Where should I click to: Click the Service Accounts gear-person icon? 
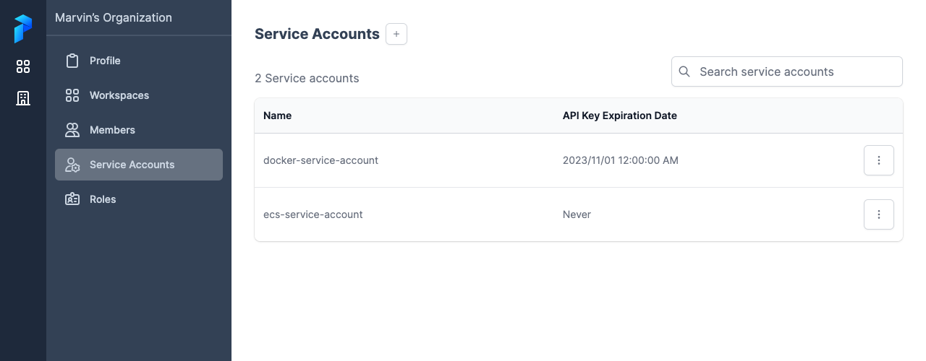tap(72, 165)
